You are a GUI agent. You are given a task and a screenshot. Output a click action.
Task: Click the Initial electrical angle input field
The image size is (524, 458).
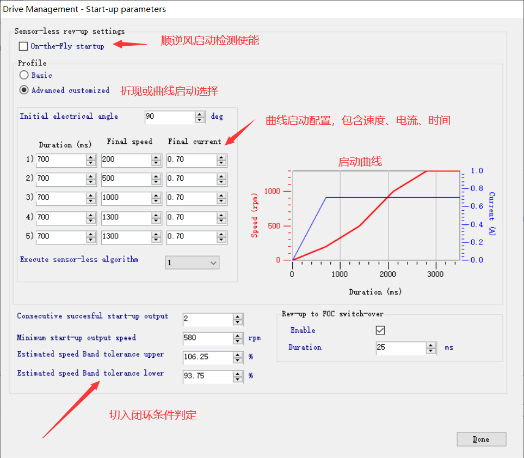170,117
